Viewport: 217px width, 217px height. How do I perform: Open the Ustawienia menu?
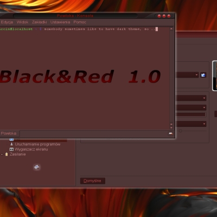[60, 22]
